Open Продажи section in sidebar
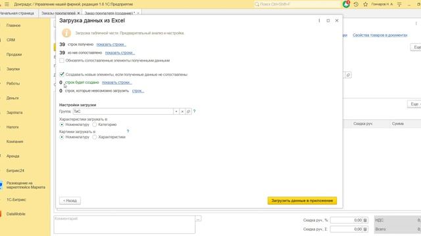 pos(14,54)
